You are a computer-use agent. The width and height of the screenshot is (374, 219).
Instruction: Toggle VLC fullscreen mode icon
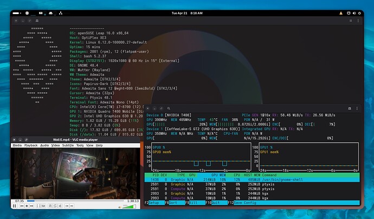tap(38, 206)
